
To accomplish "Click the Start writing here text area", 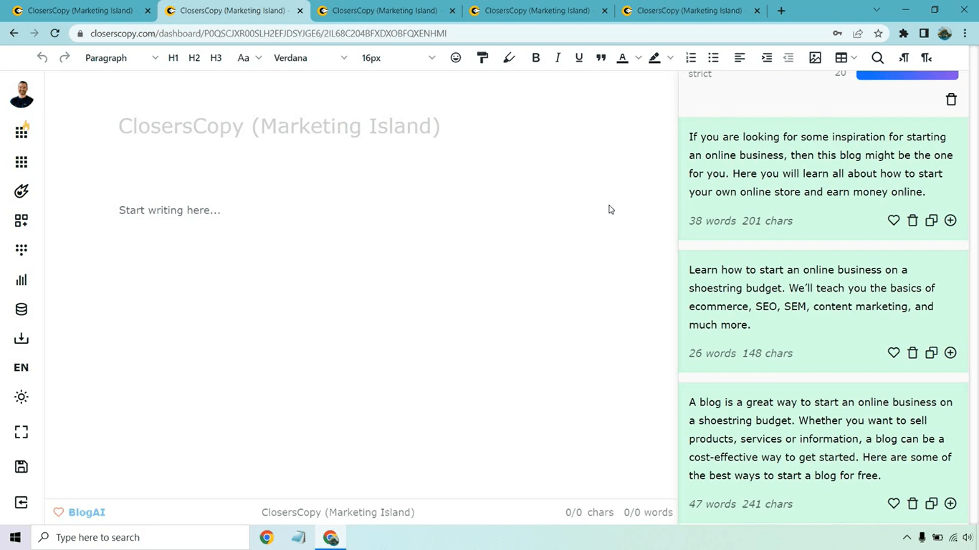I will (170, 210).
